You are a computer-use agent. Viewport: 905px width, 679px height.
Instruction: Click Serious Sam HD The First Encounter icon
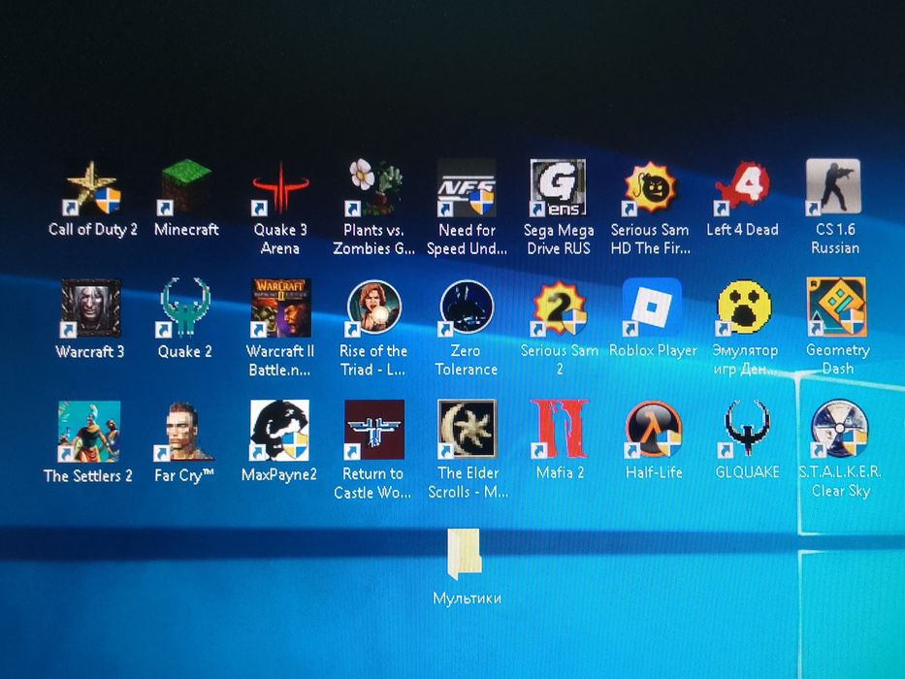pyautogui.click(x=651, y=188)
